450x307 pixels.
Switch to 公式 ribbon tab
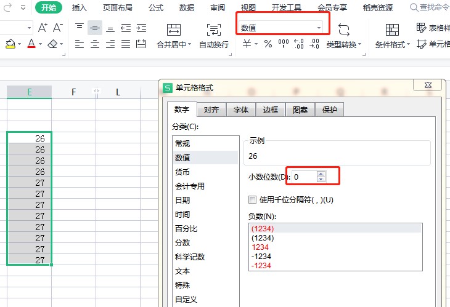156,7
